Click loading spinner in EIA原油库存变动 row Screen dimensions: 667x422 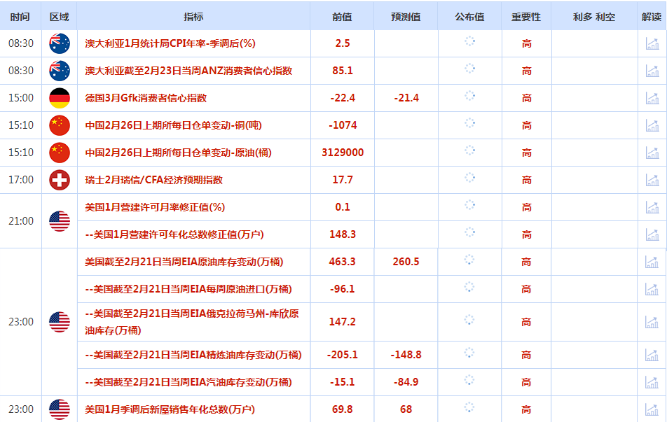469,260
